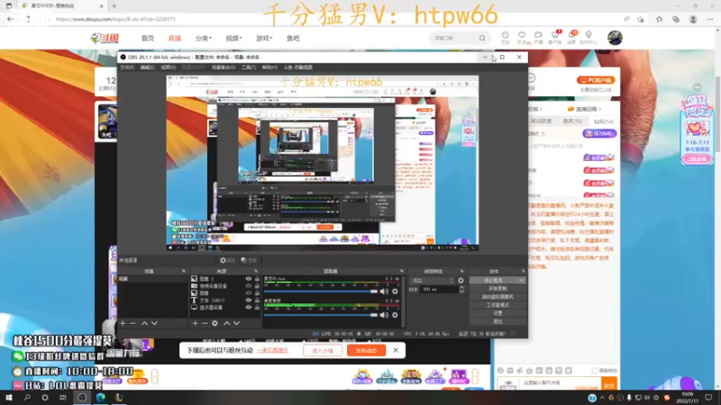Viewport: 721px width, 405px height.
Task: Open the Douyu user avatar
Action: [615, 38]
